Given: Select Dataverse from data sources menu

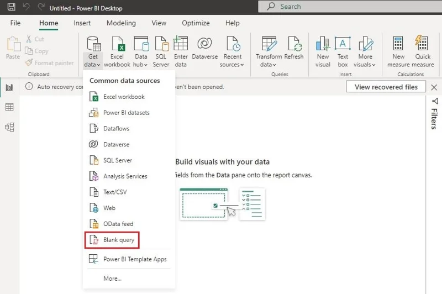Looking at the screenshot, I should (129, 144).
